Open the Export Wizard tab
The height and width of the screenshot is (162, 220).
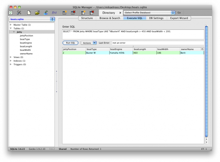coord(179,18)
